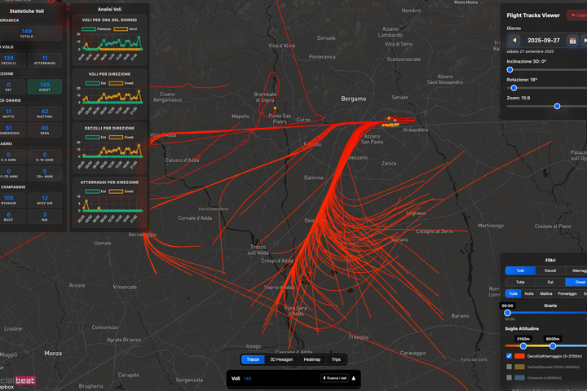Toggle the Decollo/Atterraggio (0-2100m) checkbox
Viewport: 587px width, 391px height.
point(509,356)
